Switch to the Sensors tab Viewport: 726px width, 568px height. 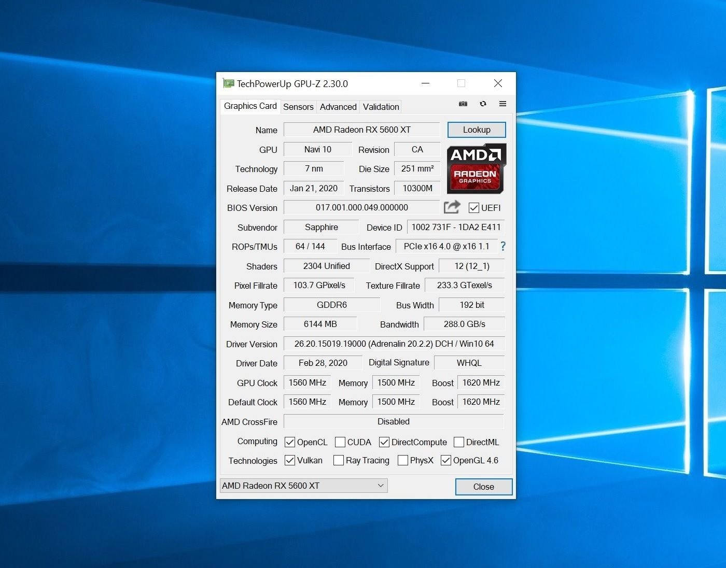(298, 107)
